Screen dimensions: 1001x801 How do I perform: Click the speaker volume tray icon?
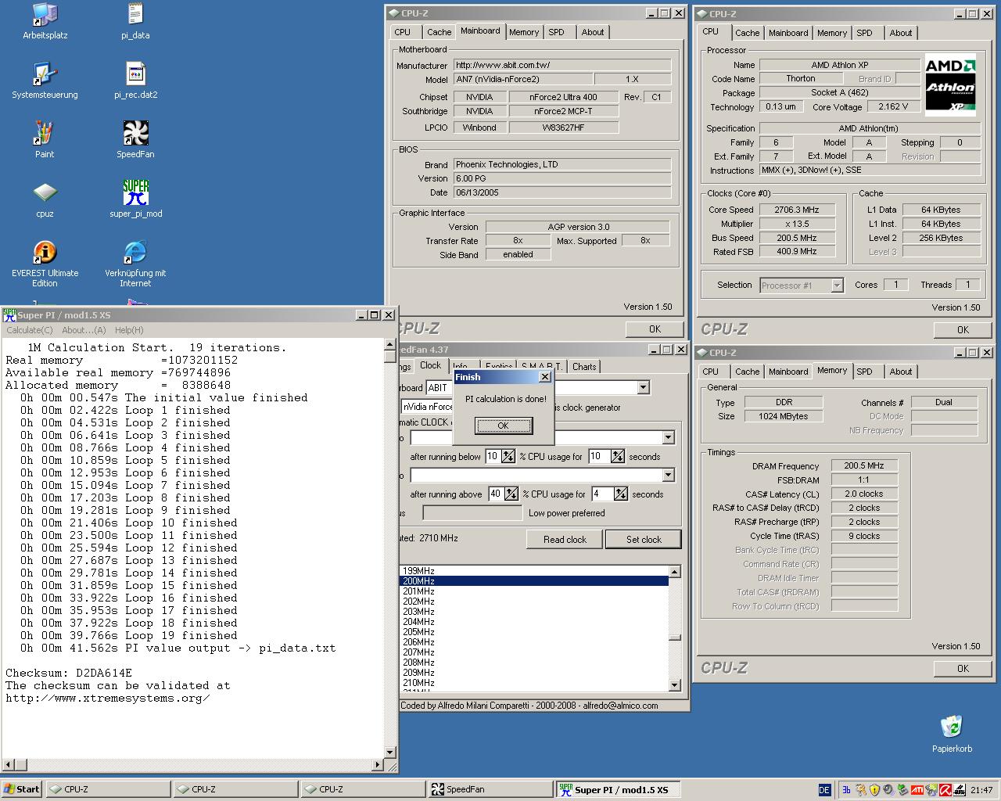[x=888, y=790]
